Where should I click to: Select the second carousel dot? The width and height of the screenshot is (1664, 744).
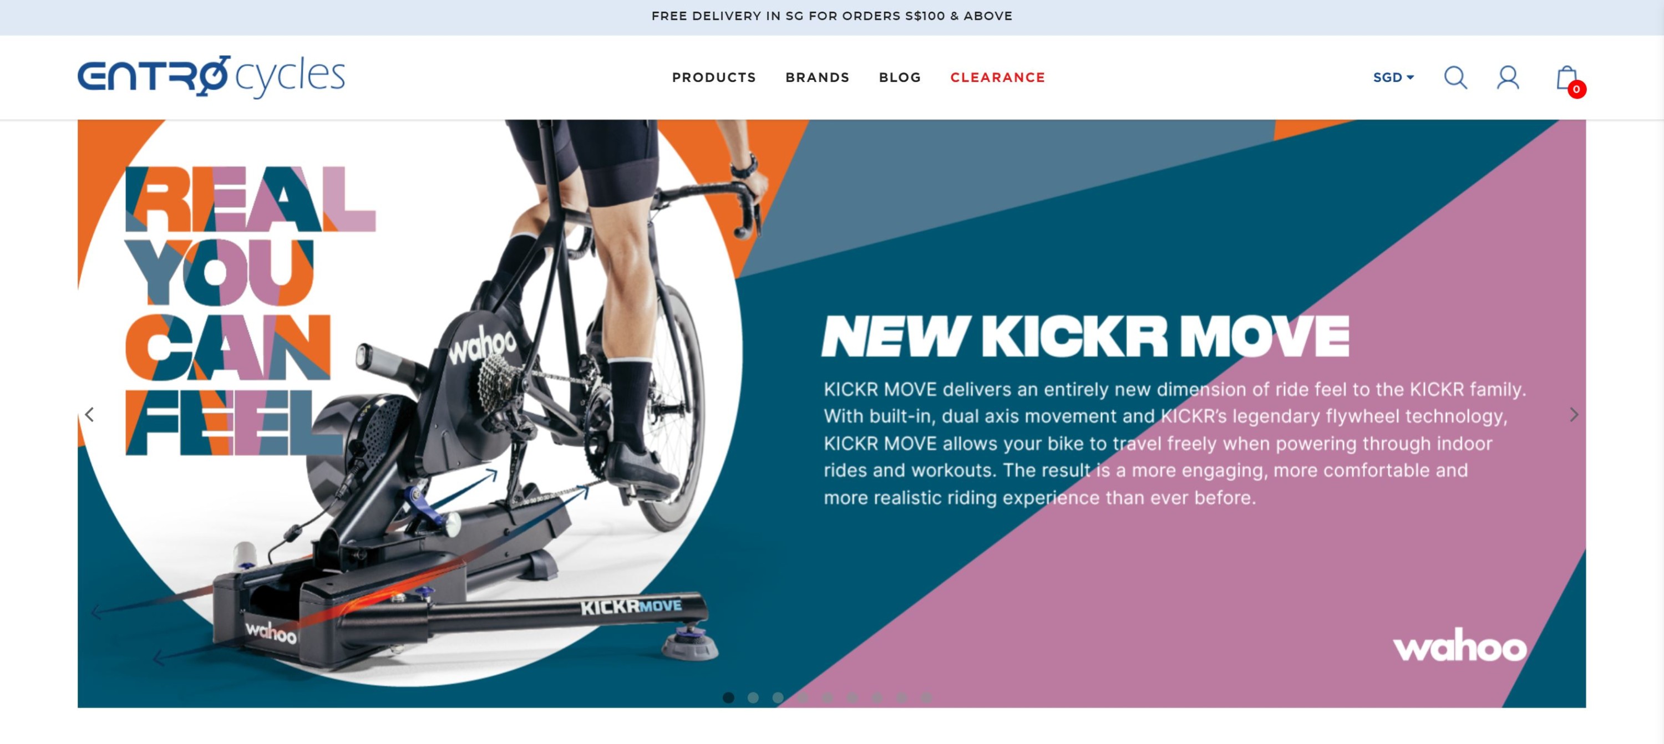click(753, 697)
